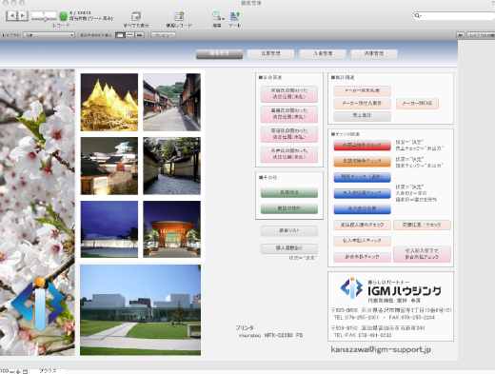Image resolution: width=495 pixels, height=374 pixels.
Task: Click the green found-set pie chart icon
Action: [x=63, y=16]
